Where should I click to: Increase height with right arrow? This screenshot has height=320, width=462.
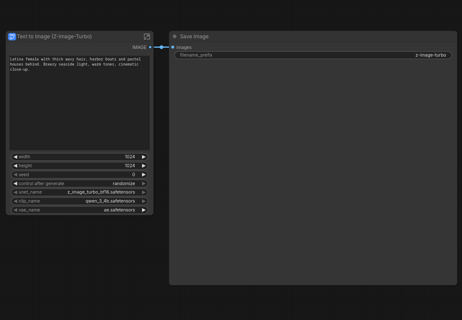[144, 166]
